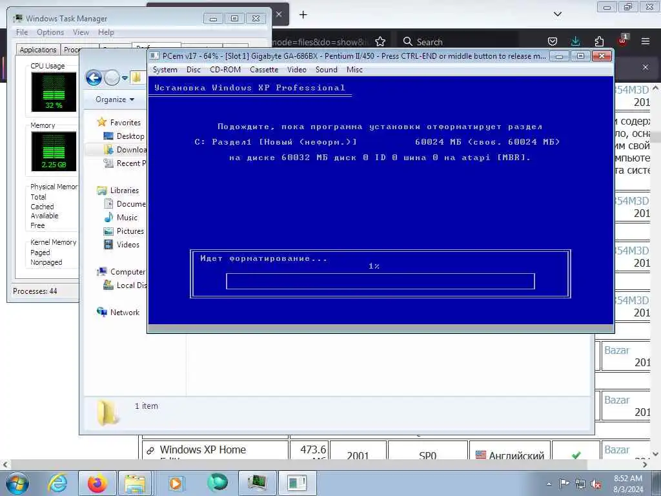Open the System menu in PCem
Viewport: 661px width, 496px height.
click(165, 70)
